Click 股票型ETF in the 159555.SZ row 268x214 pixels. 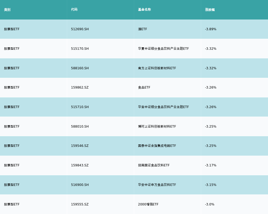click(x=12, y=204)
